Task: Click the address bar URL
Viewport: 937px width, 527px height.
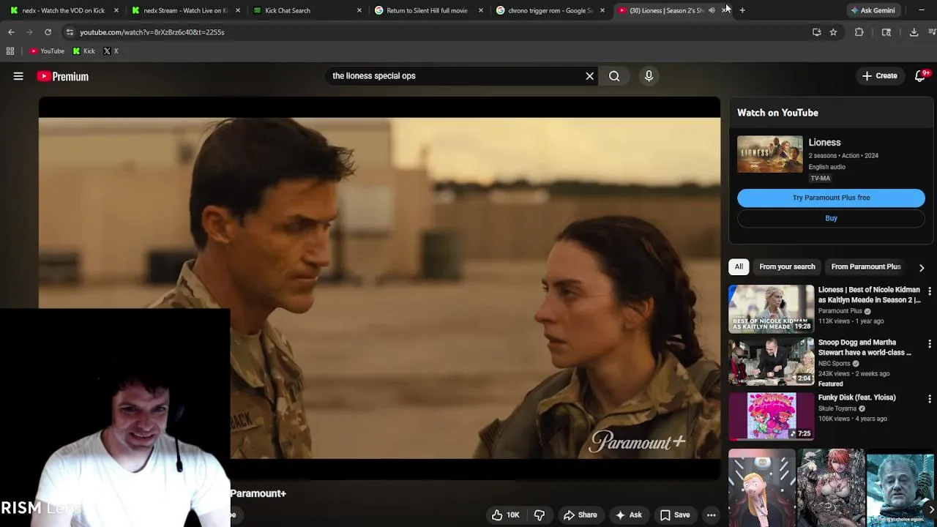Action: click(152, 32)
